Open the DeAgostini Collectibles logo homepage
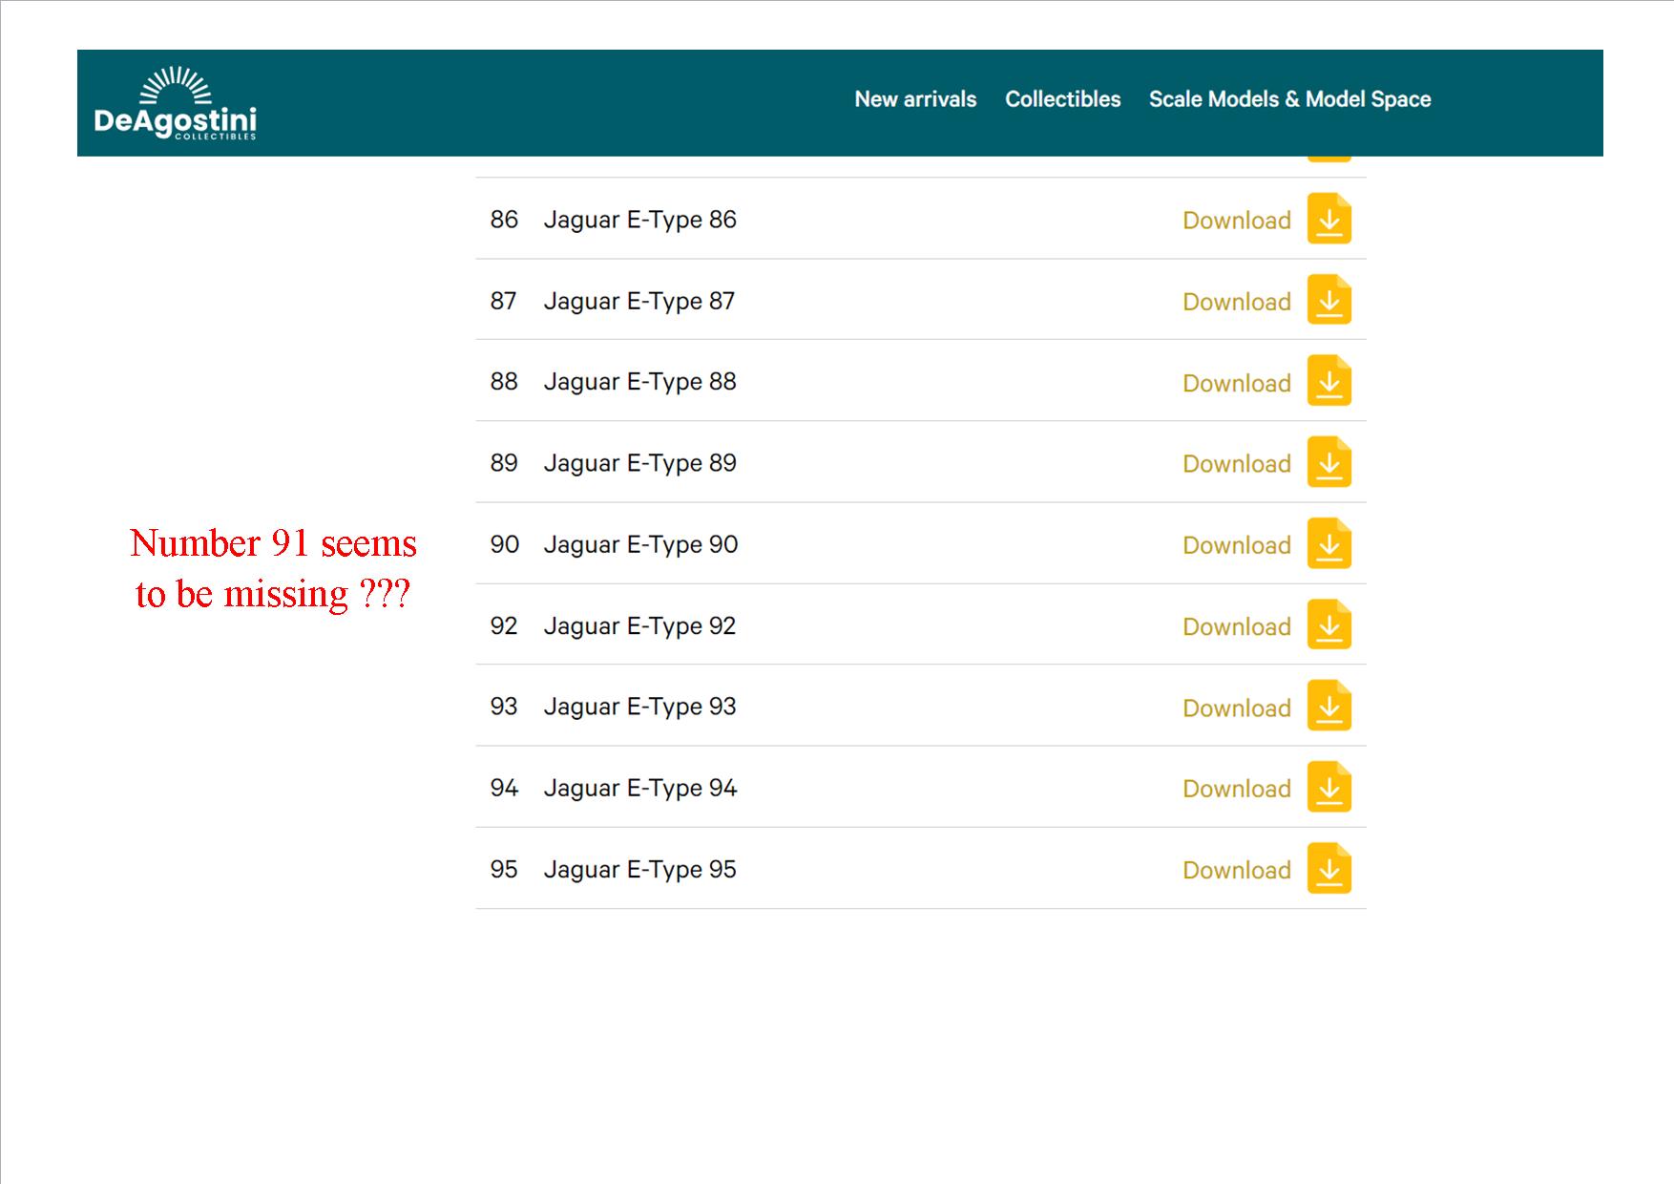Image resolution: width=1674 pixels, height=1184 pixels. click(x=176, y=104)
